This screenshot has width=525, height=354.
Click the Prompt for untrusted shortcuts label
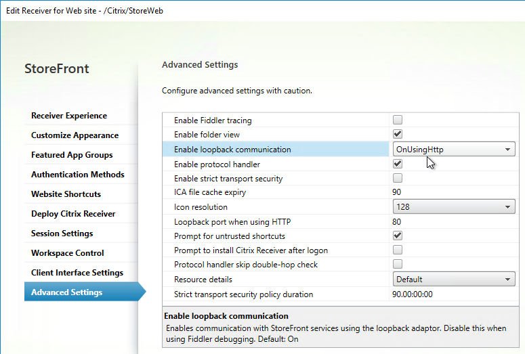pos(230,236)
